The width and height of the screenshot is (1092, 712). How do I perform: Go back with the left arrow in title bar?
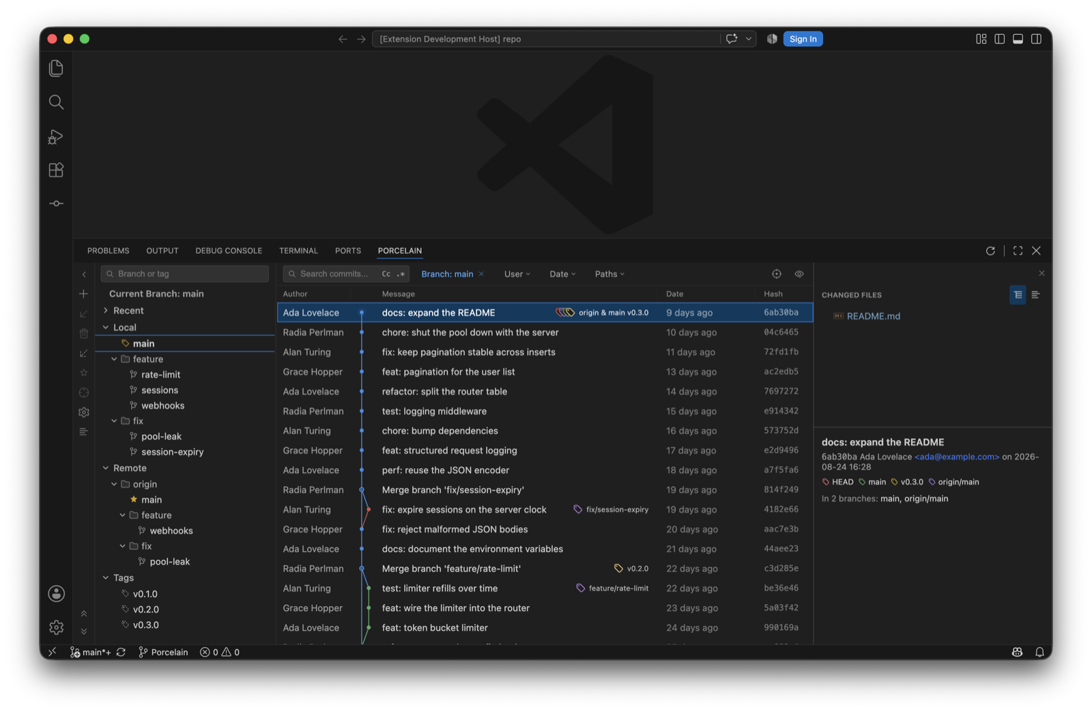[x=343, y=39]
